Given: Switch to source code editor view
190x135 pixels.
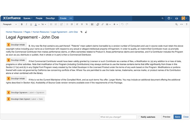Looking at the screenshot, I should (x=182, y=24).
